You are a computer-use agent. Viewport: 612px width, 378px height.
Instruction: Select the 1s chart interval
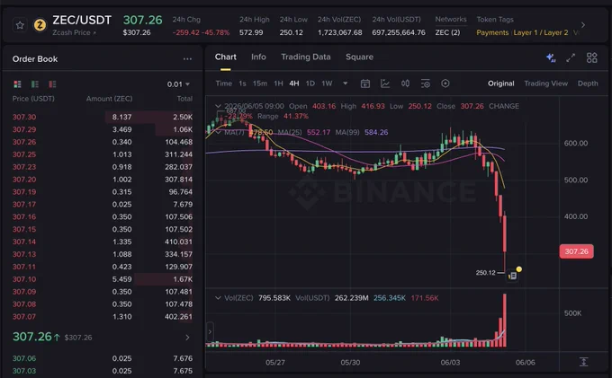pos(242,84)
